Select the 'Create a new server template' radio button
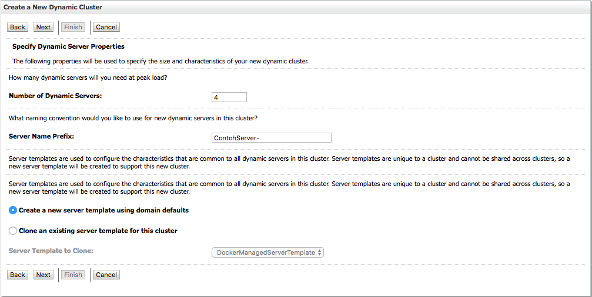The image size is (592, 297). coord(13,210)
